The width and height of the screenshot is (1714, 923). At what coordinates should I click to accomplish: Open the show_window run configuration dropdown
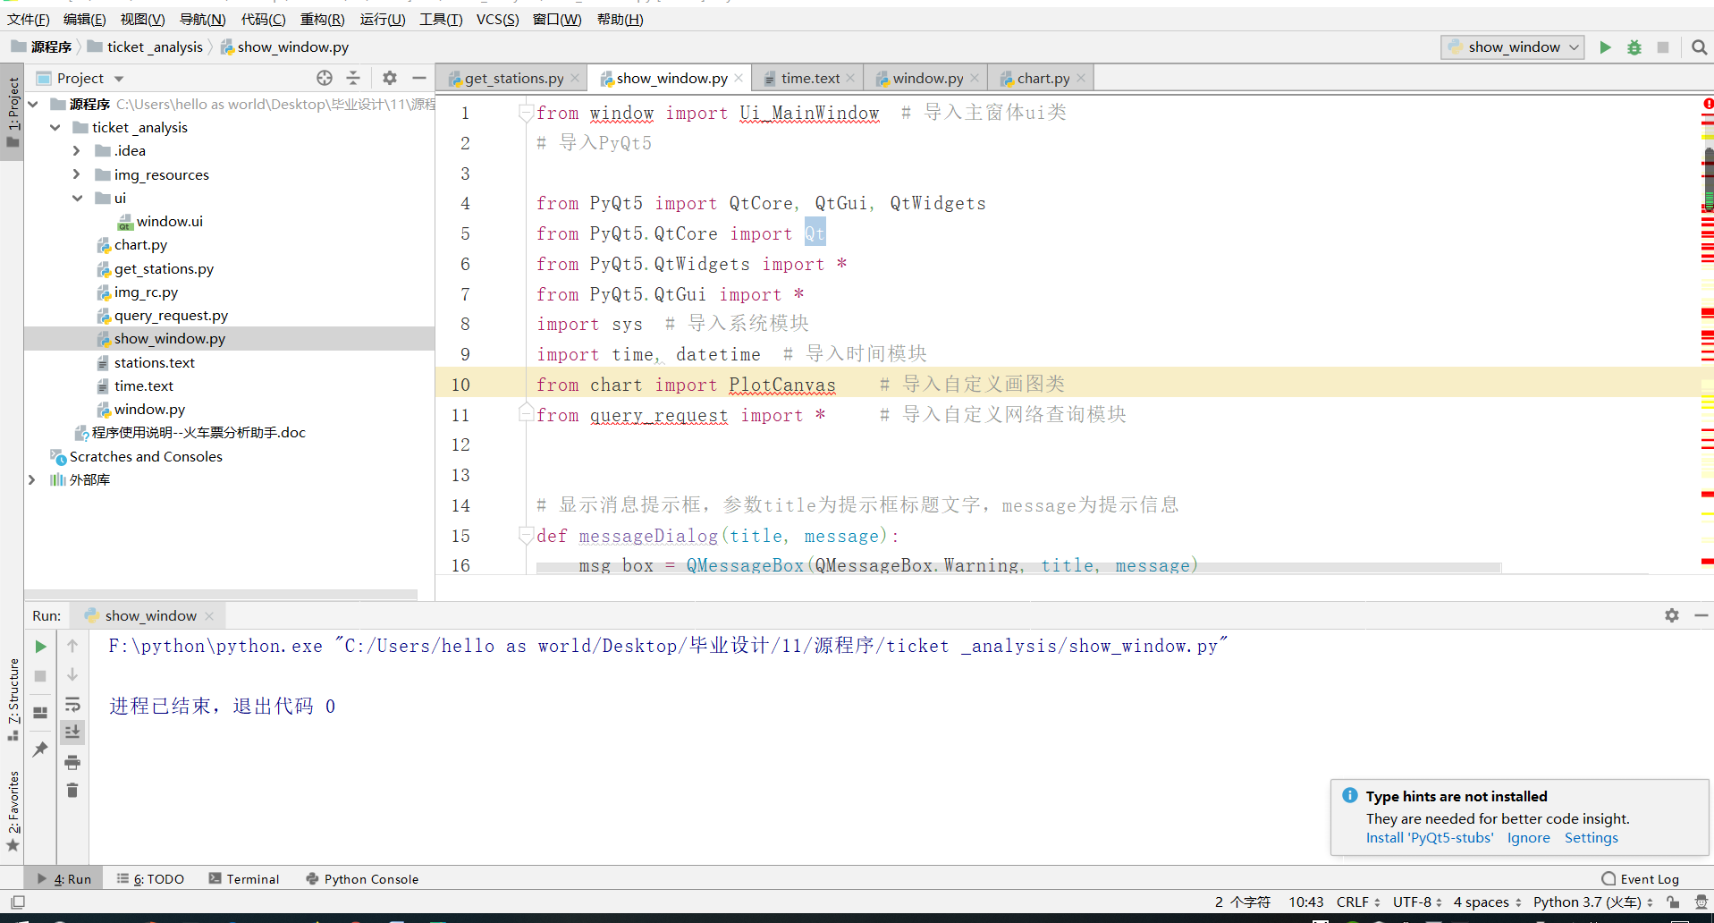pos(1513,47)
